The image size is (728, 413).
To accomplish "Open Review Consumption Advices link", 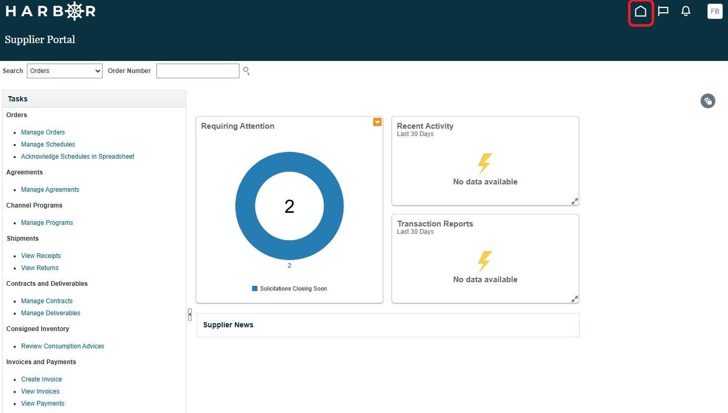I will click(63, 346).
